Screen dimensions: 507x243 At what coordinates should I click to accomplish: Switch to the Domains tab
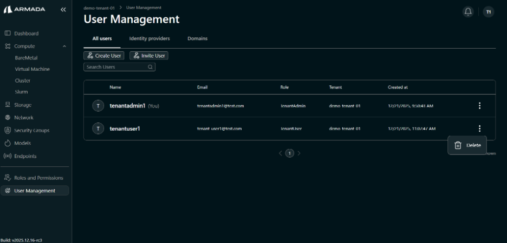point(197,39)
